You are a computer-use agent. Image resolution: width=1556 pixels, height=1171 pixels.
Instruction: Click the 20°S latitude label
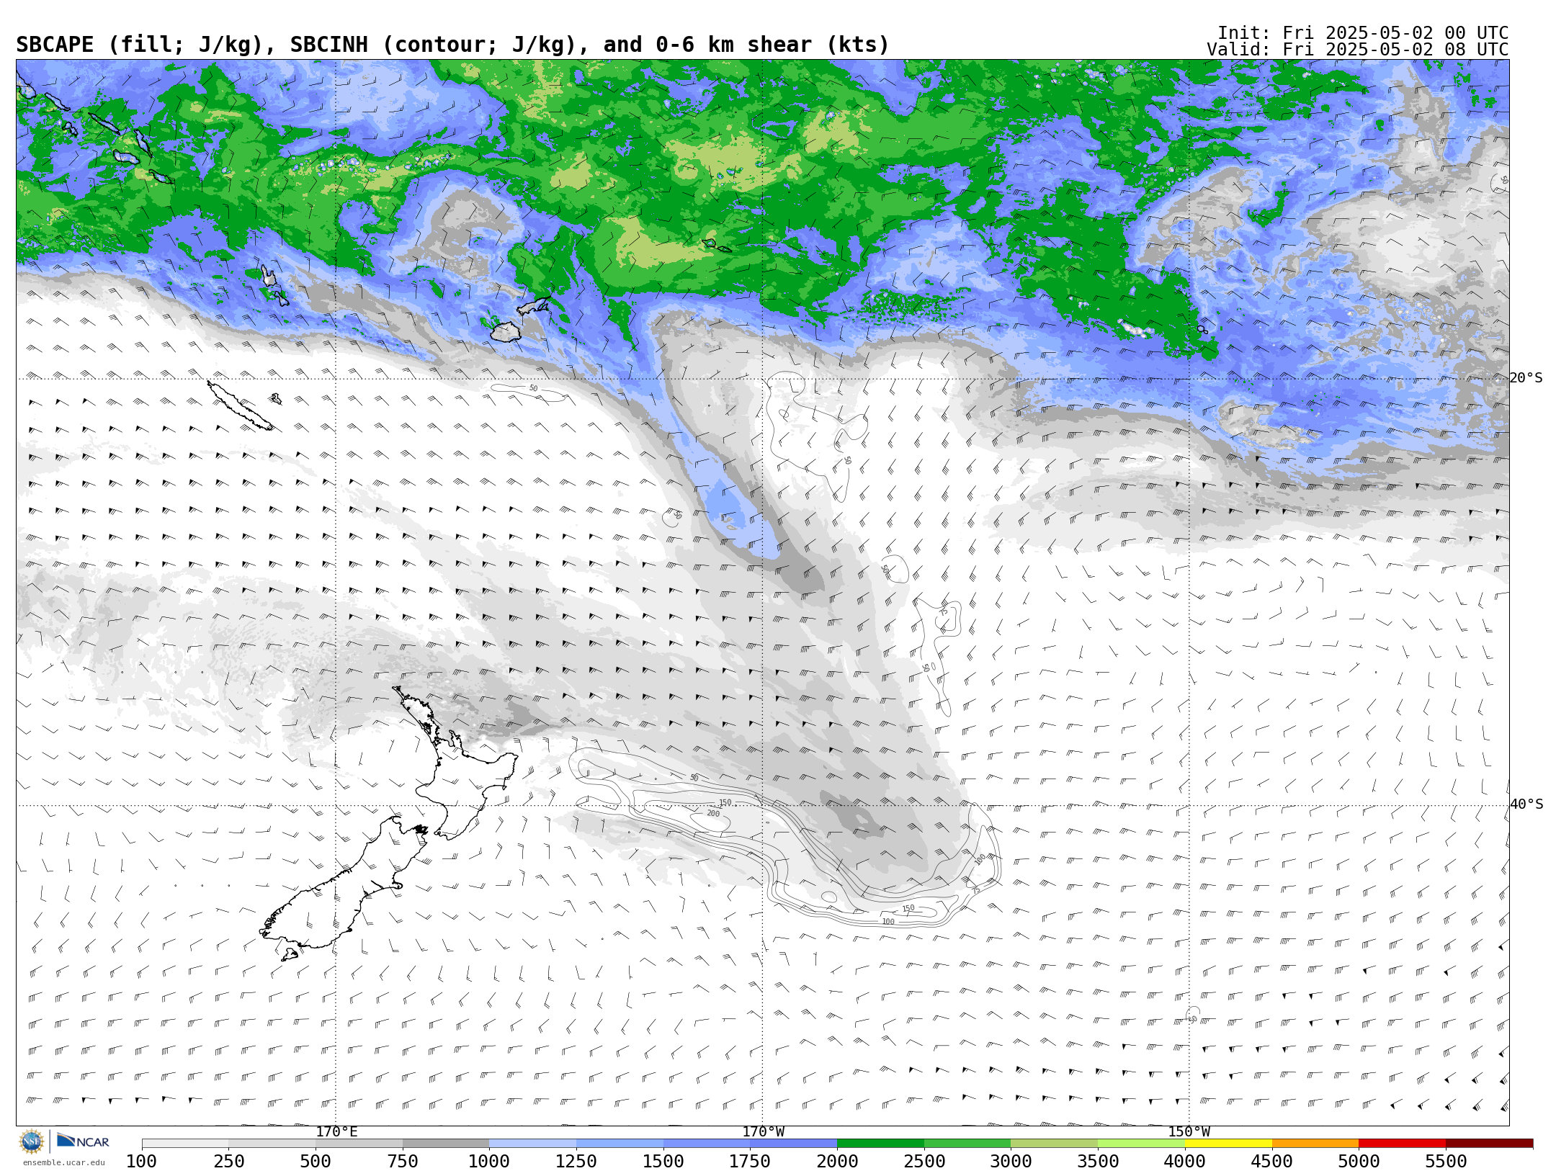coord(1526,378)
